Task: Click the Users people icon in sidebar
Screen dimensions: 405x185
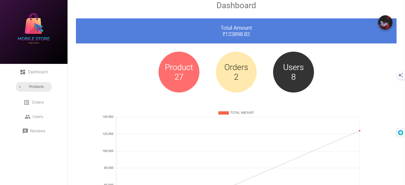Action: point(27,117)
